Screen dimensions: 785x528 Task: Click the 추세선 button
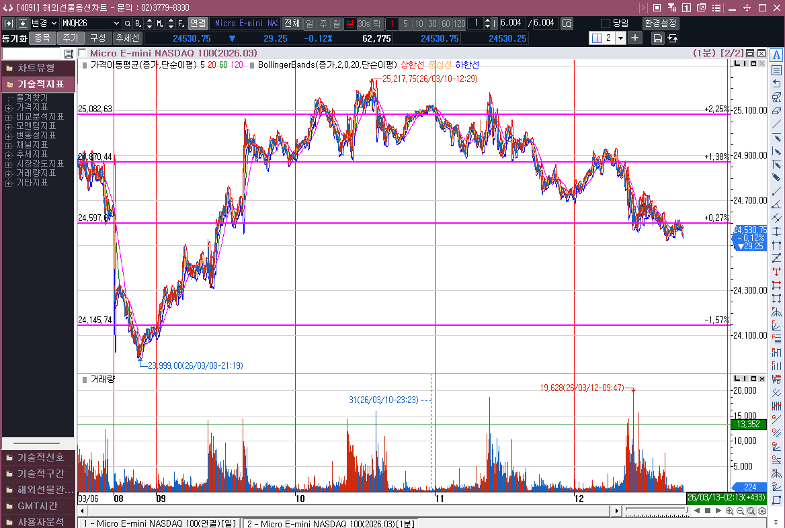click(127, 38)
